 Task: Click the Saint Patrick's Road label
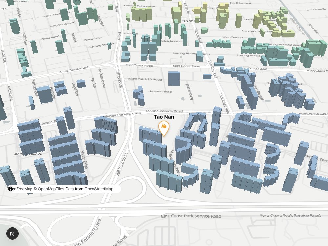pos(145,79)
